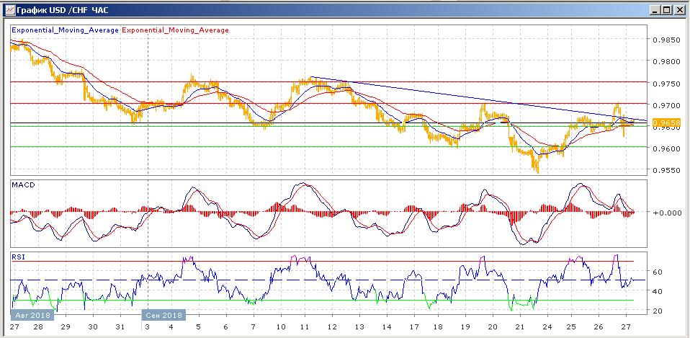Minimize the USD/CHF chart window

tap(654, 9)
